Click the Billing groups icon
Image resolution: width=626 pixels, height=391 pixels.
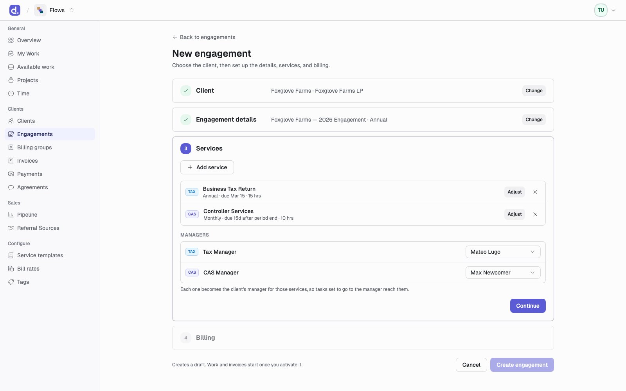pyautogui.click(x=11, y=147)
